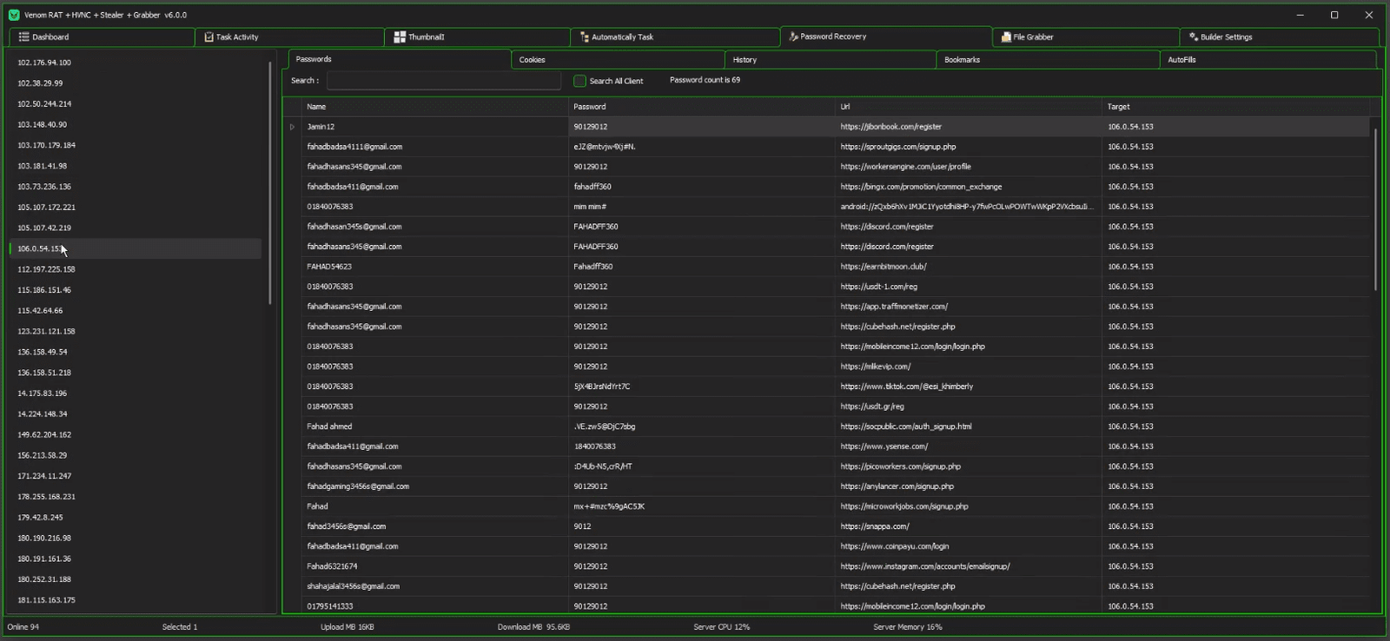Click the Upload MB 16KB status entry
1390x641 pixels.
click(x=347, y=627)
